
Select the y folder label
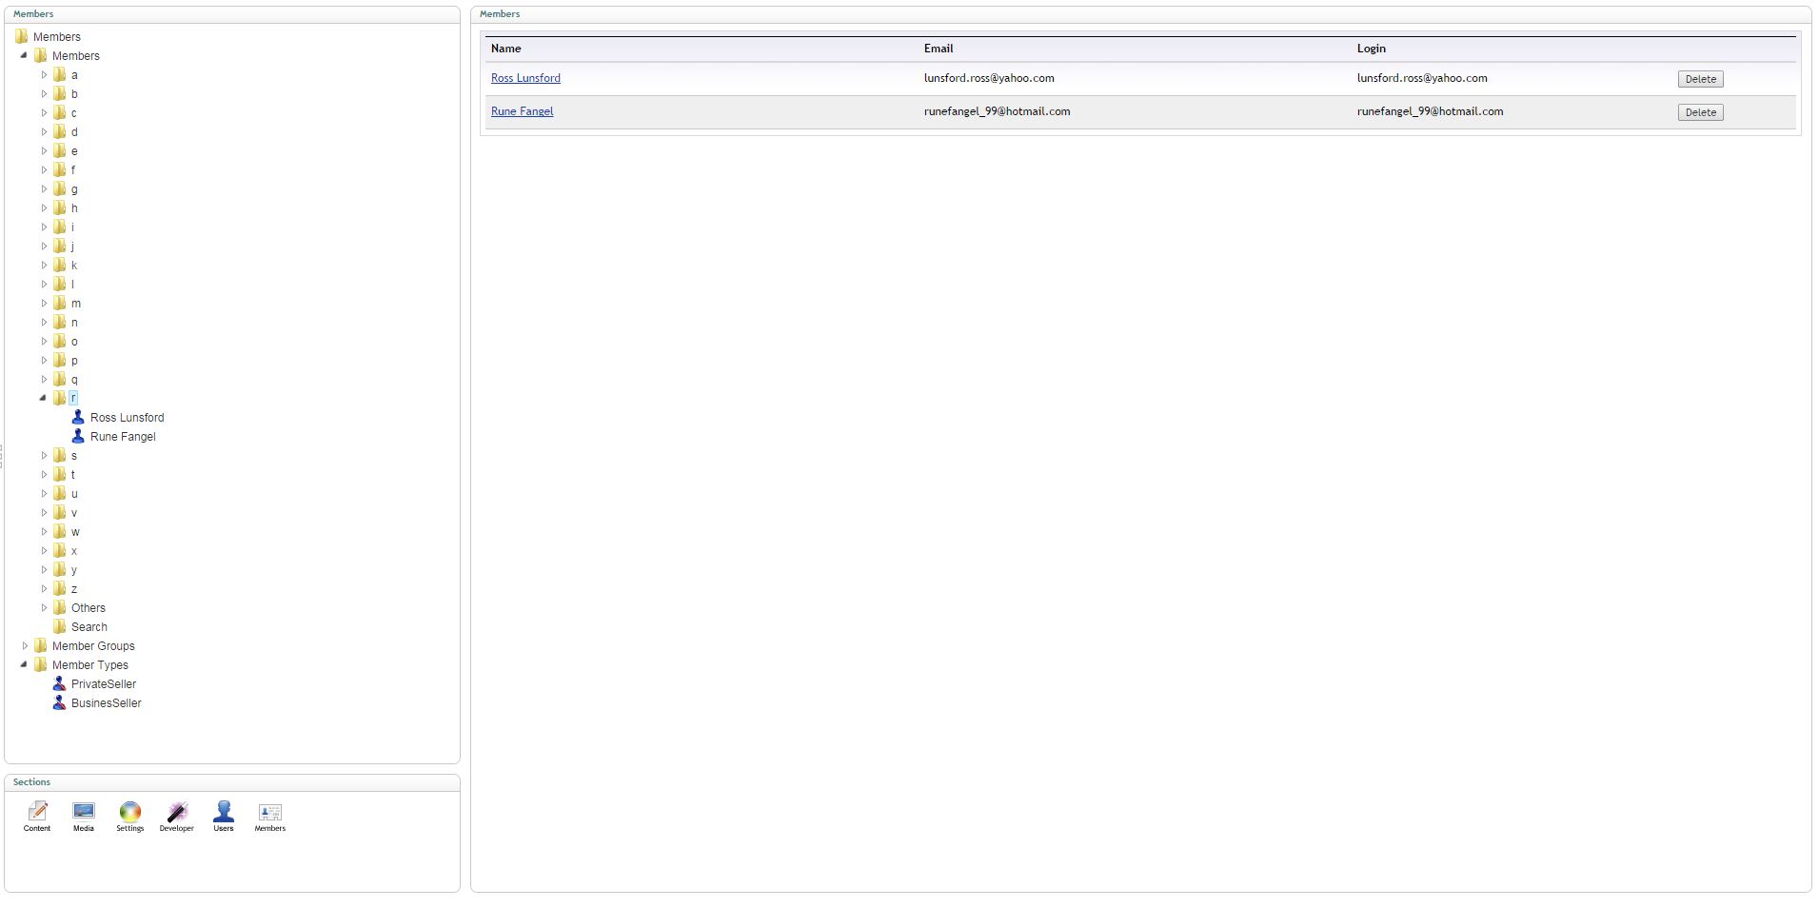[74, 570]
